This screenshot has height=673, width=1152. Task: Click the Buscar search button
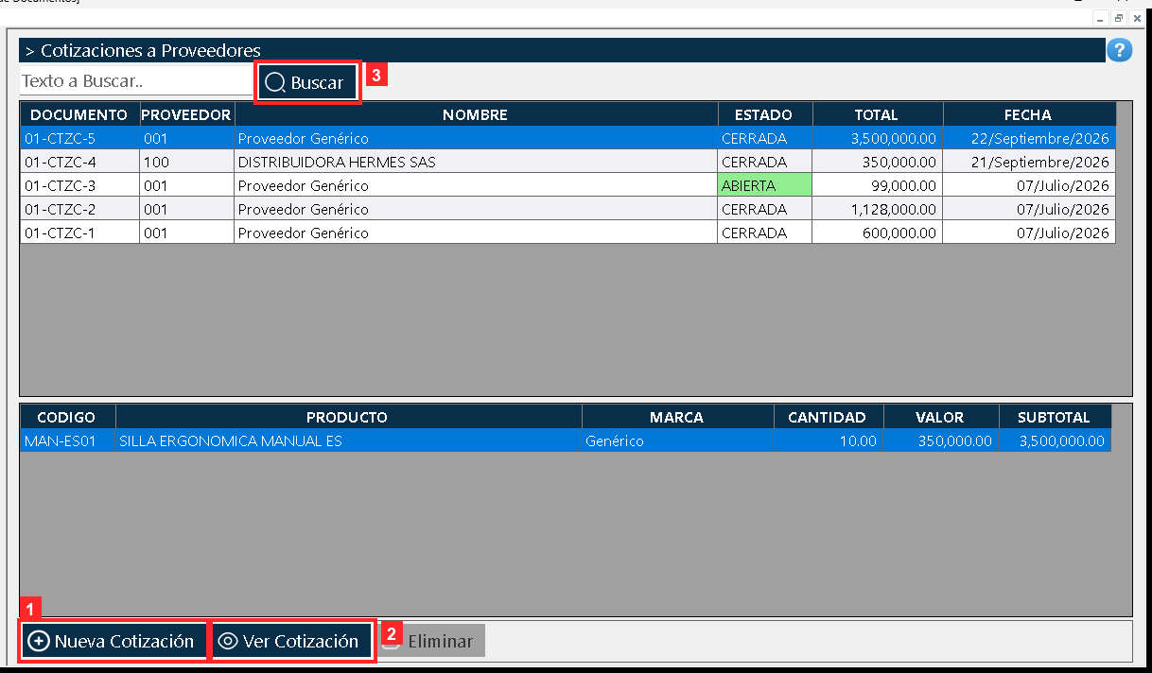(x=308, y=82)
